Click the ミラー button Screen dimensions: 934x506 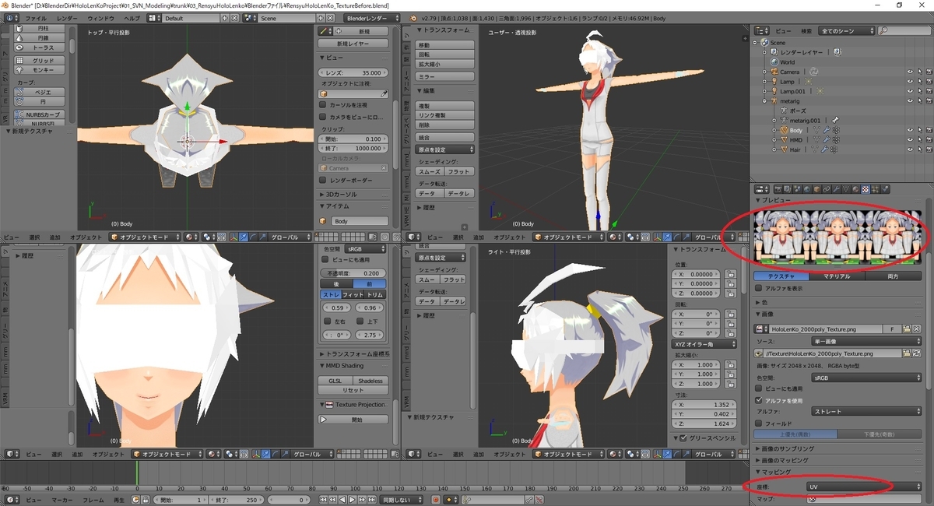[445, 76]
